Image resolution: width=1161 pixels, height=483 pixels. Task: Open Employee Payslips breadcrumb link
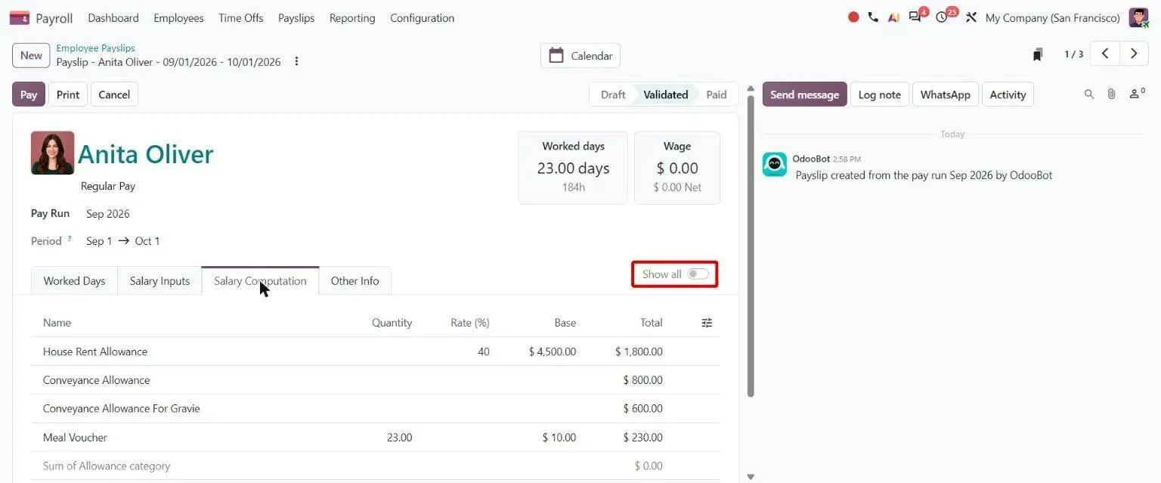pyautogui.click(x=95, y=48)
